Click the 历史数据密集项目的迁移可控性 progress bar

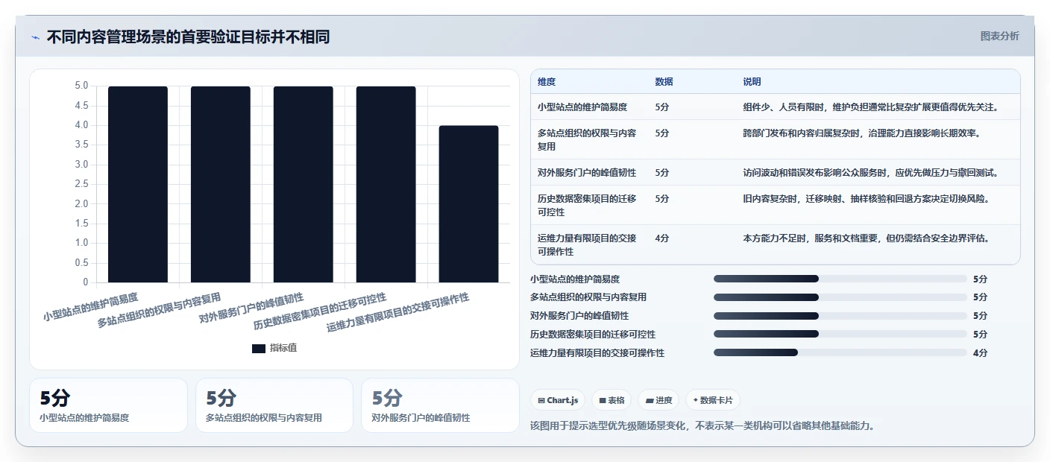point(840,334)
